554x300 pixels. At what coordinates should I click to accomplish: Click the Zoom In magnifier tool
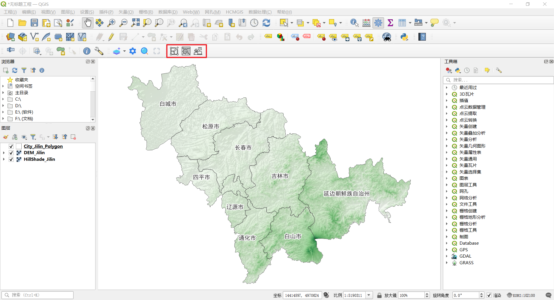(x=111, y=23)
